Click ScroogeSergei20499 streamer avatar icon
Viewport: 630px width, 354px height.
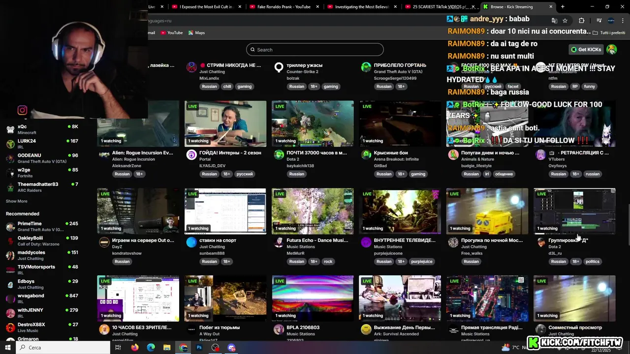(366, 68)
